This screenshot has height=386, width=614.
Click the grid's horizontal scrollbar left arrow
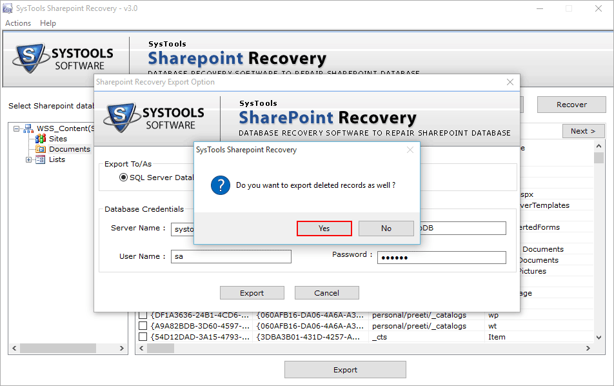141,348
